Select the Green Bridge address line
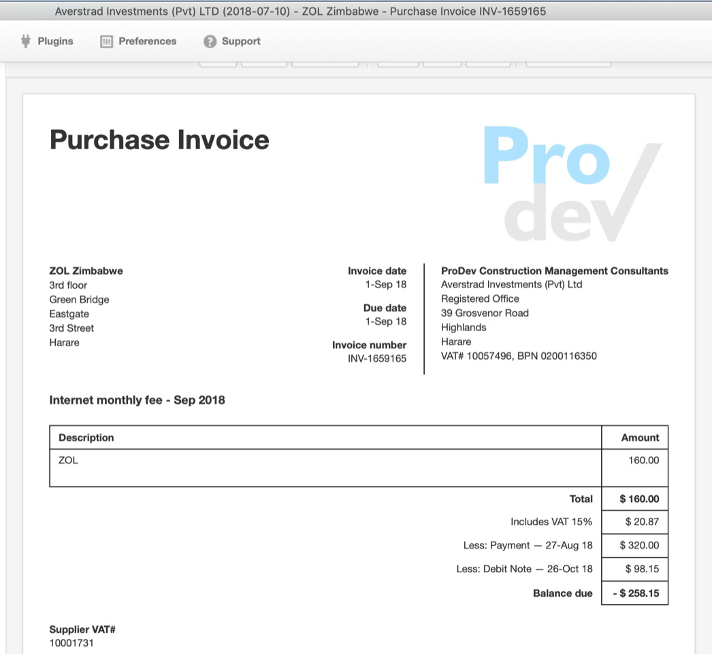This screenshot has width=712, height=654. click(79, 300)
